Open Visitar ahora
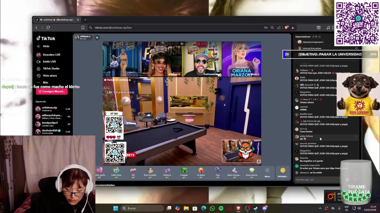This screenshot has height=213, width=380. click(47, 75)
